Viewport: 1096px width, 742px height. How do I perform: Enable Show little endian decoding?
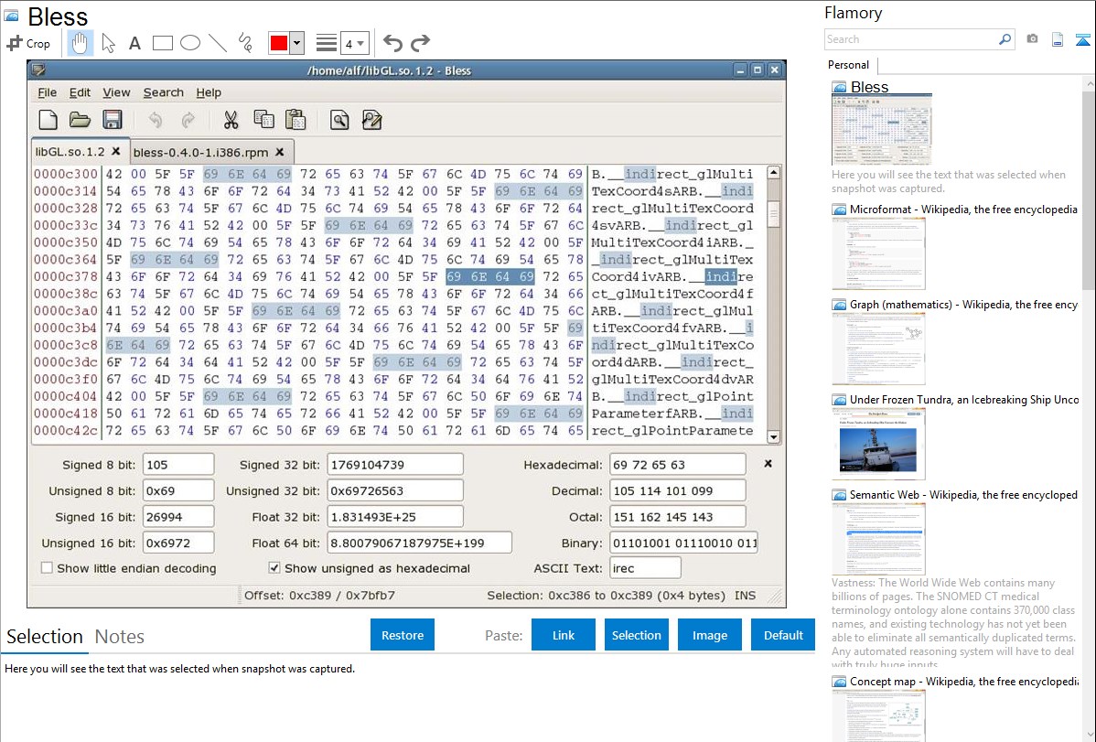[x=47, y=568]
